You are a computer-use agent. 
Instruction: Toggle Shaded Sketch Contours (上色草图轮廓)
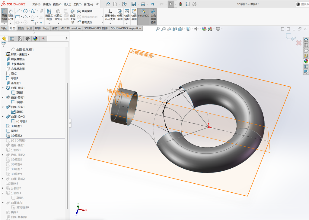[153, 17]
